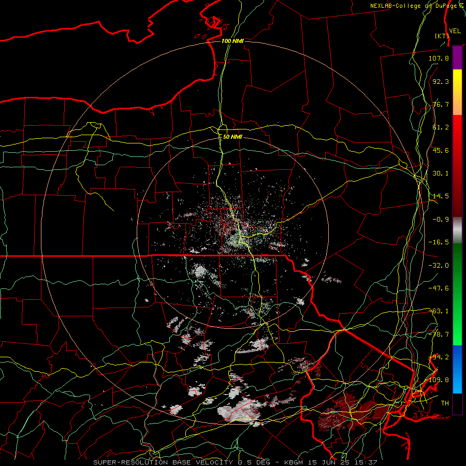Click the NEXLAB-College of DuPage credit text

416,6
